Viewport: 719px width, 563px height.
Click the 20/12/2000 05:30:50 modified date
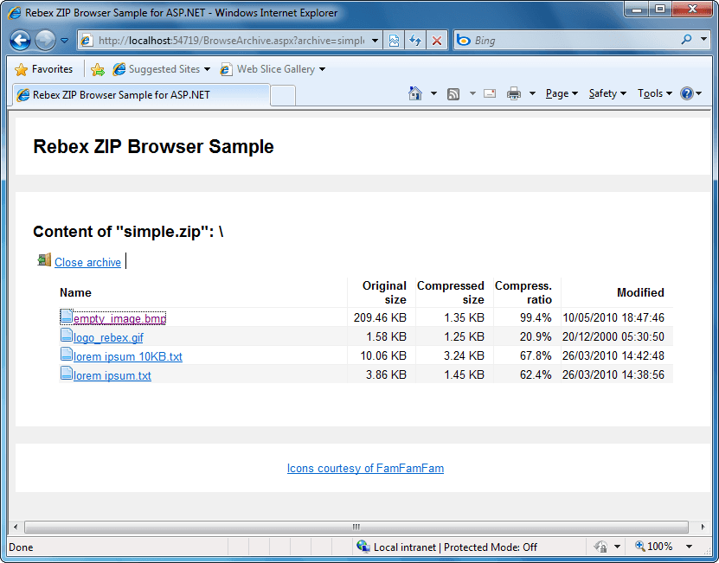click(x=613, y=336)
